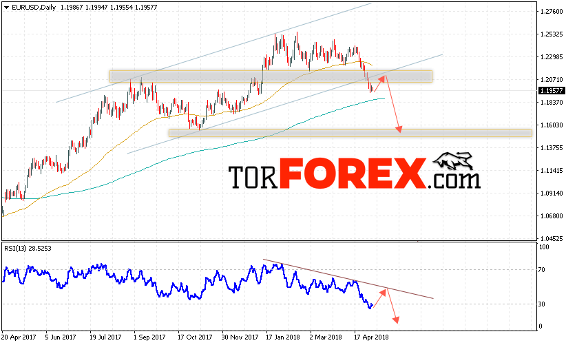The image size is (566, 345).
Task: Click the 2 Mar 2018 date label
Action: (326, 337)
